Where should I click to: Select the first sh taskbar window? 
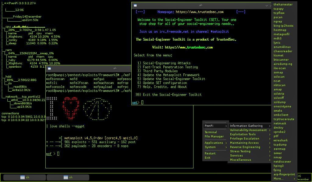25,177
